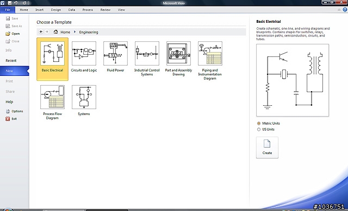Choose the Circuits and Logic template
348x211 pixels.
[x=84, y=53]
